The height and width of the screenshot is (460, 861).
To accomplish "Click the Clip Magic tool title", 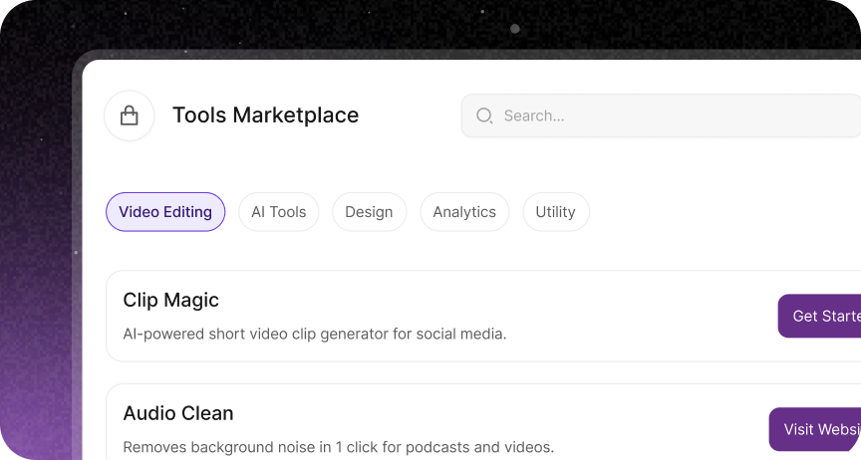I will click(170, 301).
